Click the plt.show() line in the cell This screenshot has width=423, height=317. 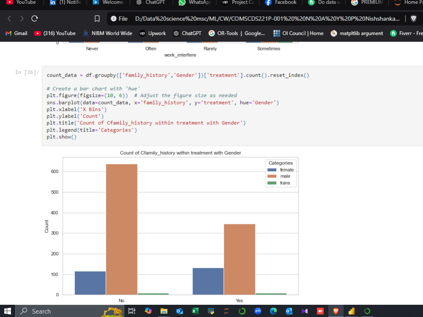tap(61, 137)
